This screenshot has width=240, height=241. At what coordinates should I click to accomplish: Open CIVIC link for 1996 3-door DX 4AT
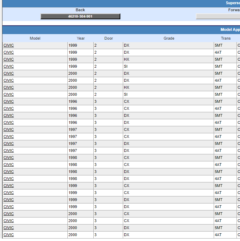pos(9,122)
